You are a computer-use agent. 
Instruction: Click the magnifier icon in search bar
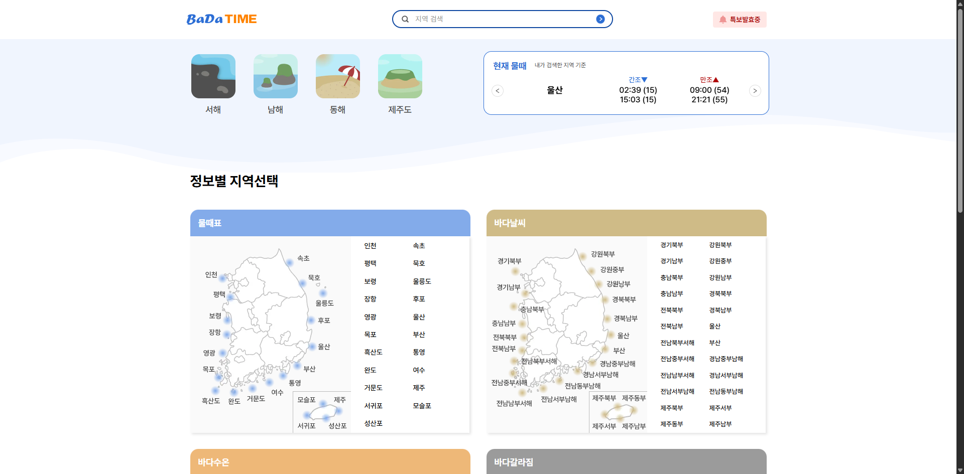[405, 19]
